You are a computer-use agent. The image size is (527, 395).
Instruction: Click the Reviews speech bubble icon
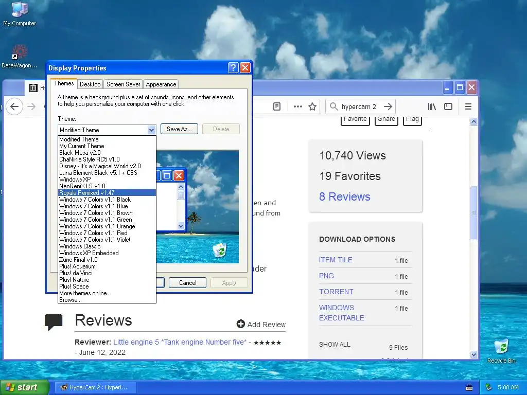(54, 322)
